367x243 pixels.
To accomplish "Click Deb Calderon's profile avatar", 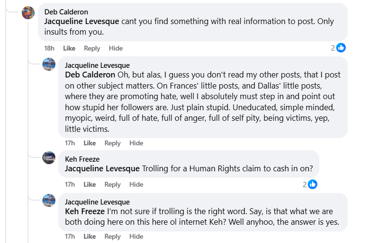I will pyautogui.click(x=28, y=13).
